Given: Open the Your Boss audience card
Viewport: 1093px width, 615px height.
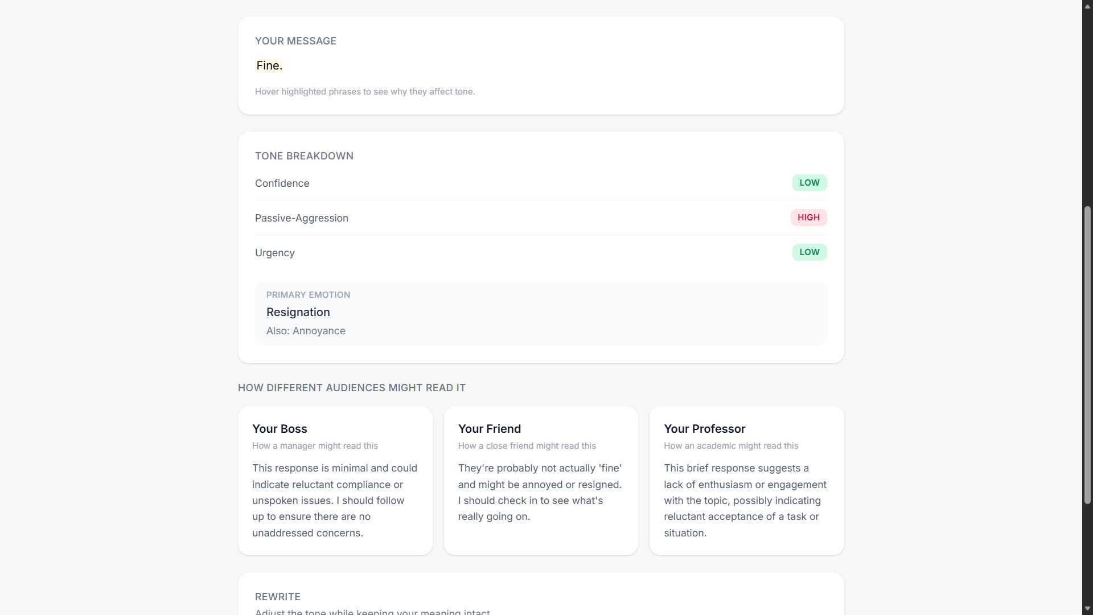Looking at the screenshot, I should [335, 481].
